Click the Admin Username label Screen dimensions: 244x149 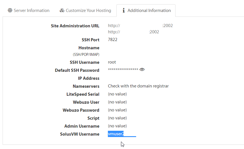click(x=82, y=126)
